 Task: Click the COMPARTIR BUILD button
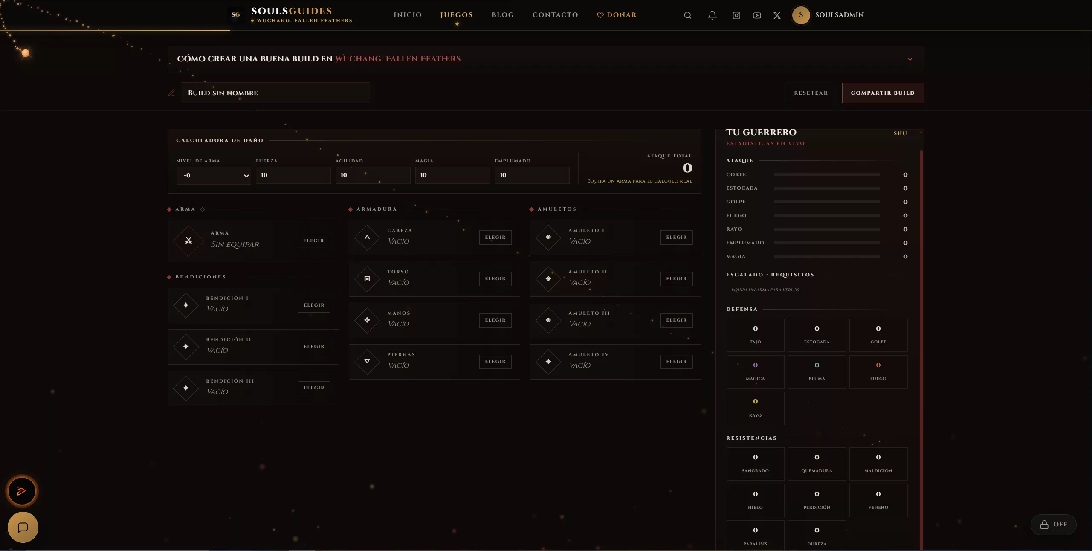[883, 93]
